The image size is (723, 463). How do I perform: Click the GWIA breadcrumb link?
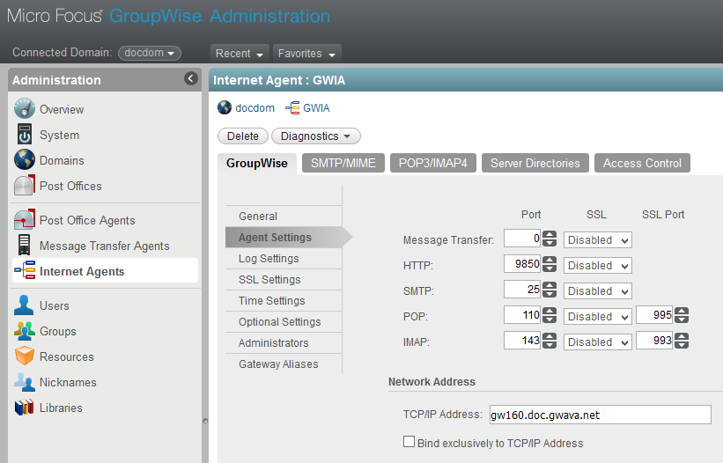(316, 107)
